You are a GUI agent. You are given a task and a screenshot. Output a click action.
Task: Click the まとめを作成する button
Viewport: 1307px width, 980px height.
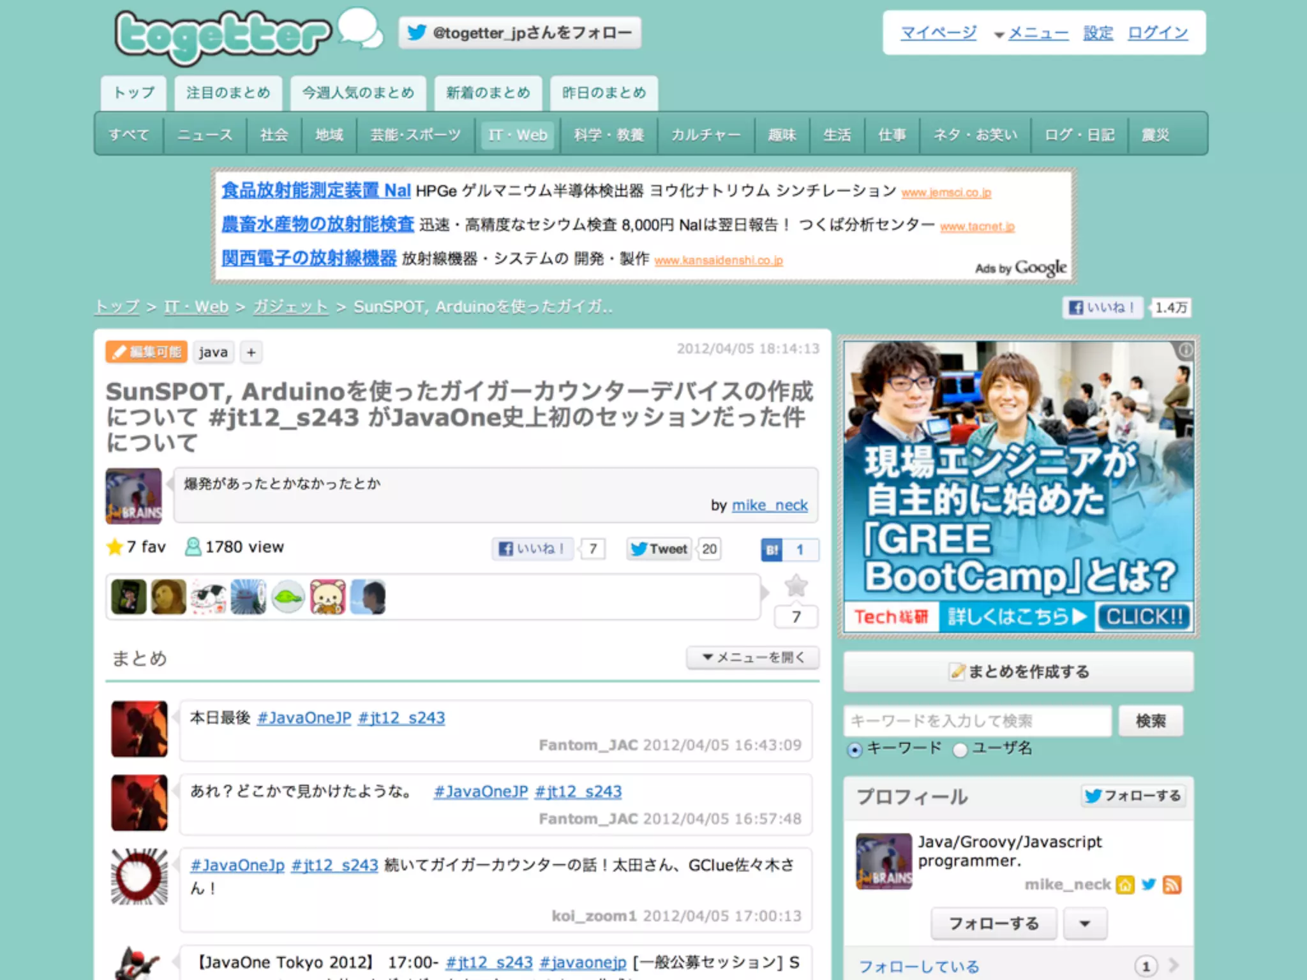tap(1019, 671)
